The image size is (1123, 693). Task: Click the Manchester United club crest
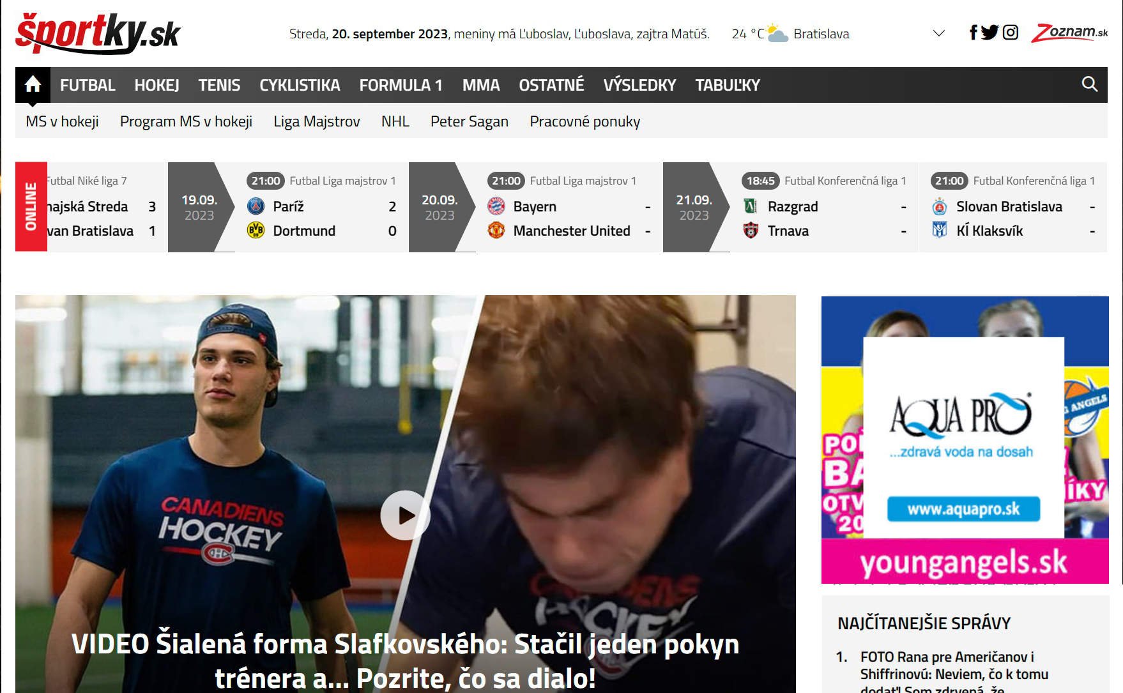click(x=496, y=231)
